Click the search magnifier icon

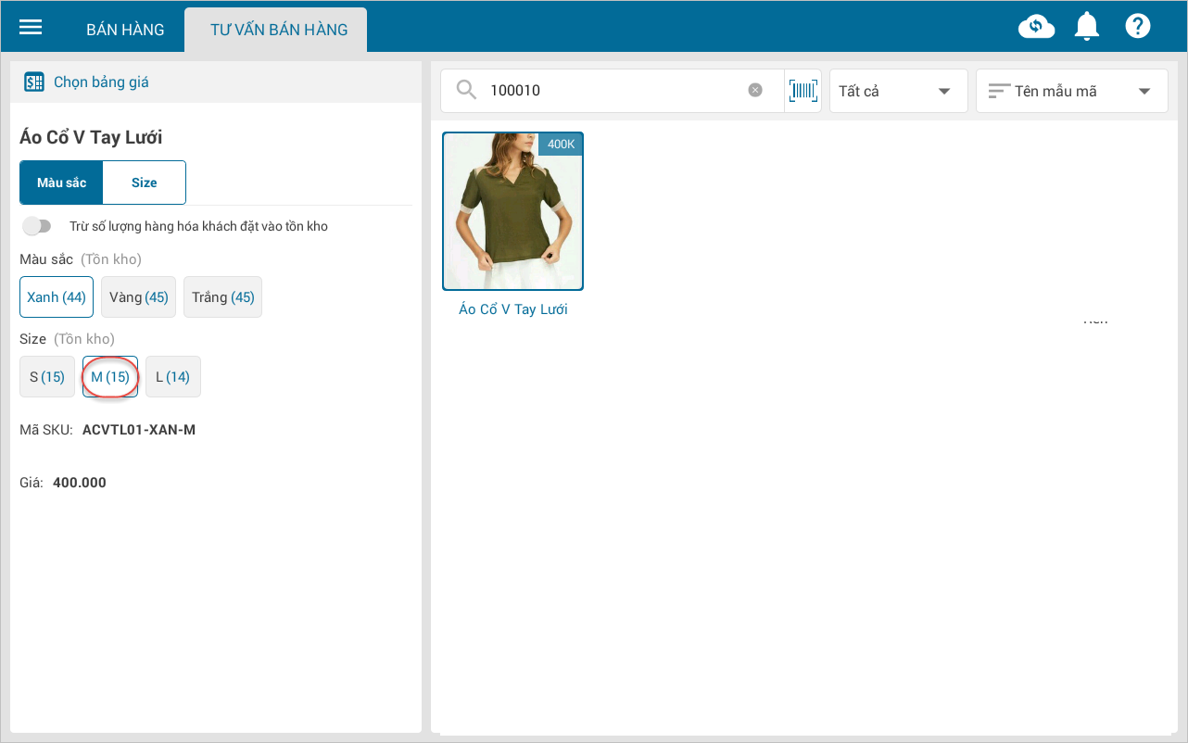click(467, 90)
